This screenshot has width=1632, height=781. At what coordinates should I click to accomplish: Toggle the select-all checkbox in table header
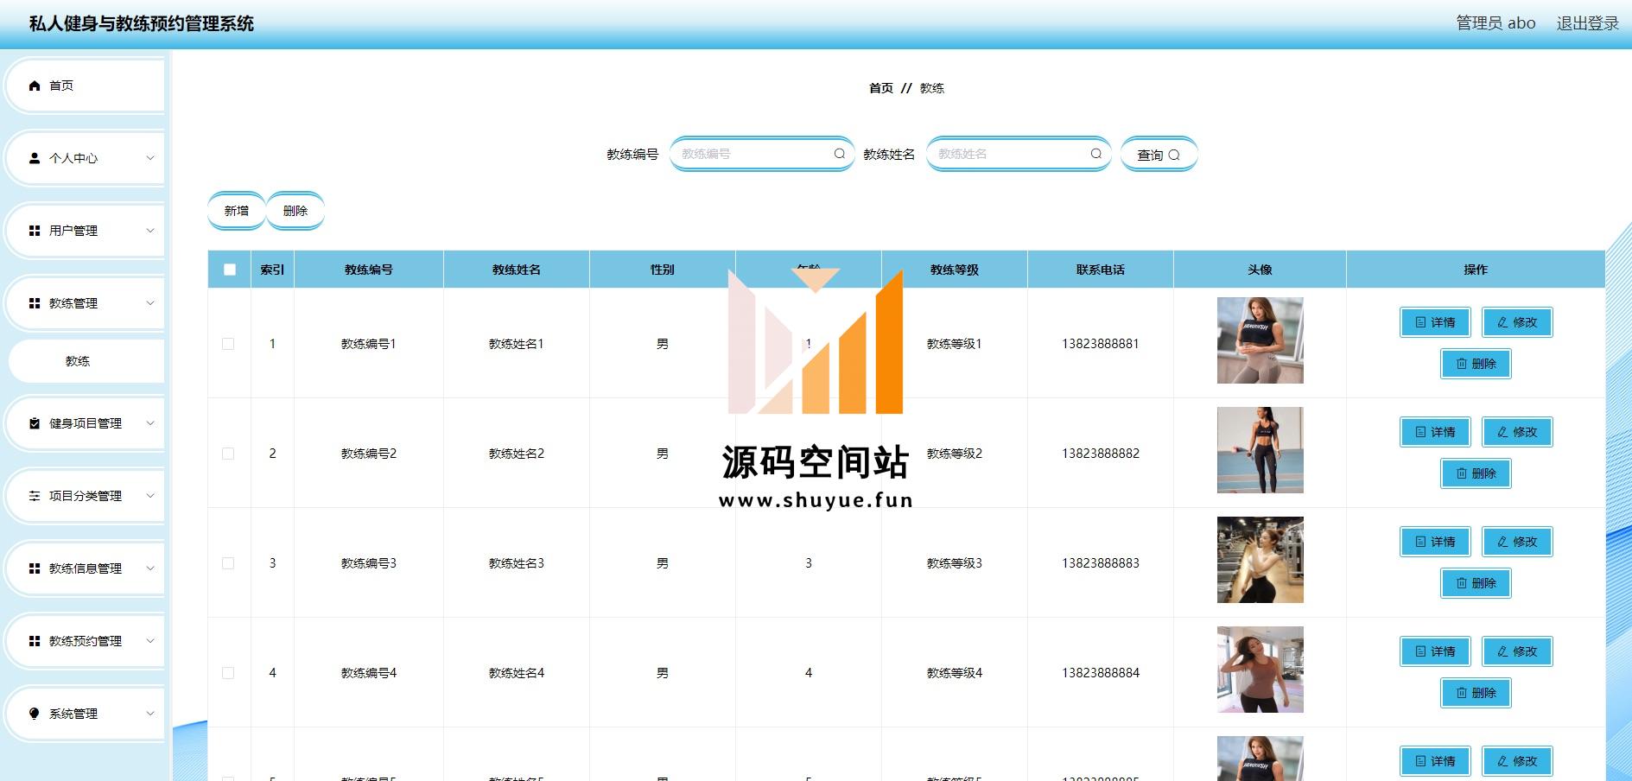click(x=230, y=270)
